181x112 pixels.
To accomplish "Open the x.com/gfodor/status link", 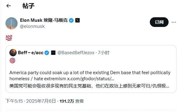I will click(90, 79).
